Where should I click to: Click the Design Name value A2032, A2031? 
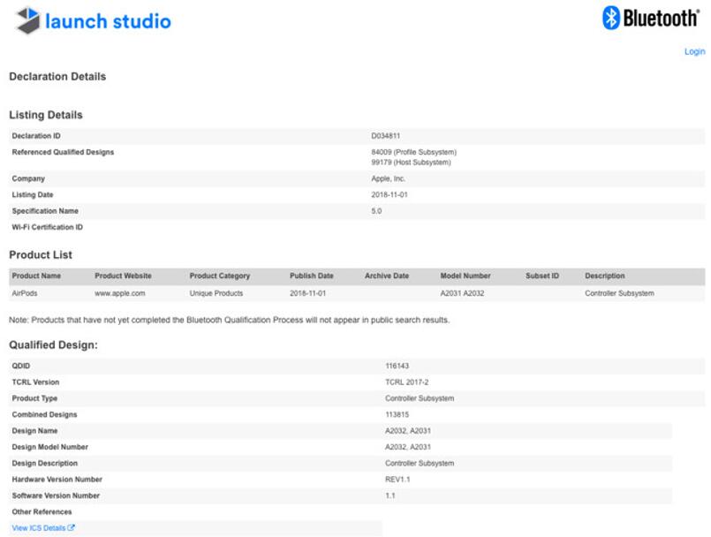408,431
